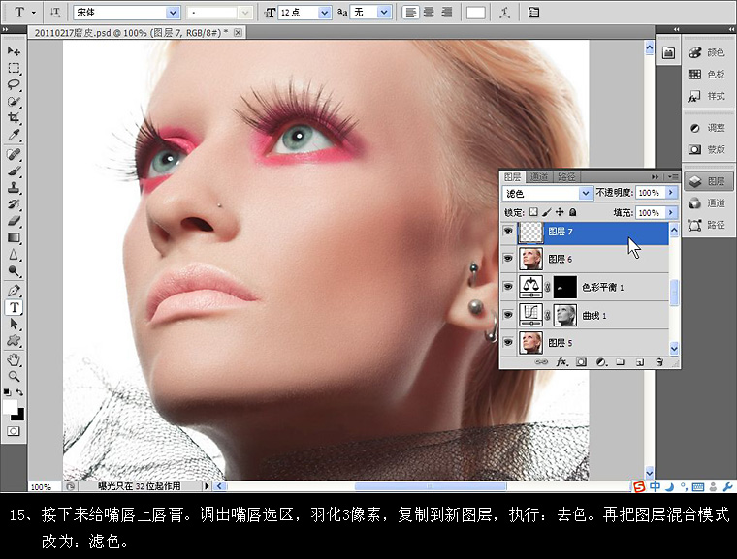Toggle lock all
Viewport: 737px width, 559px height.
click(572, 212)
